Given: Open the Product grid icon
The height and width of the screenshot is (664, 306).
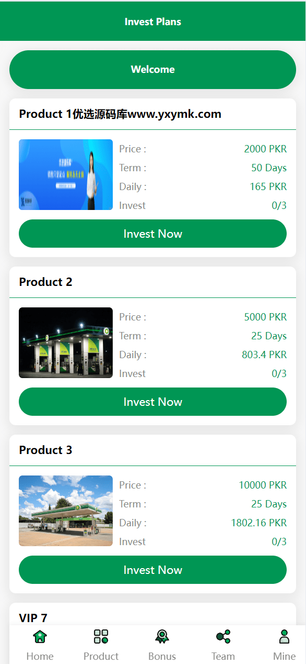Looking at the screenshot, I should click(x=101, y=637).
